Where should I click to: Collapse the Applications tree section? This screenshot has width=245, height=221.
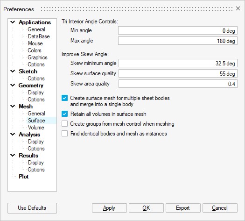(x=13, y=22)
